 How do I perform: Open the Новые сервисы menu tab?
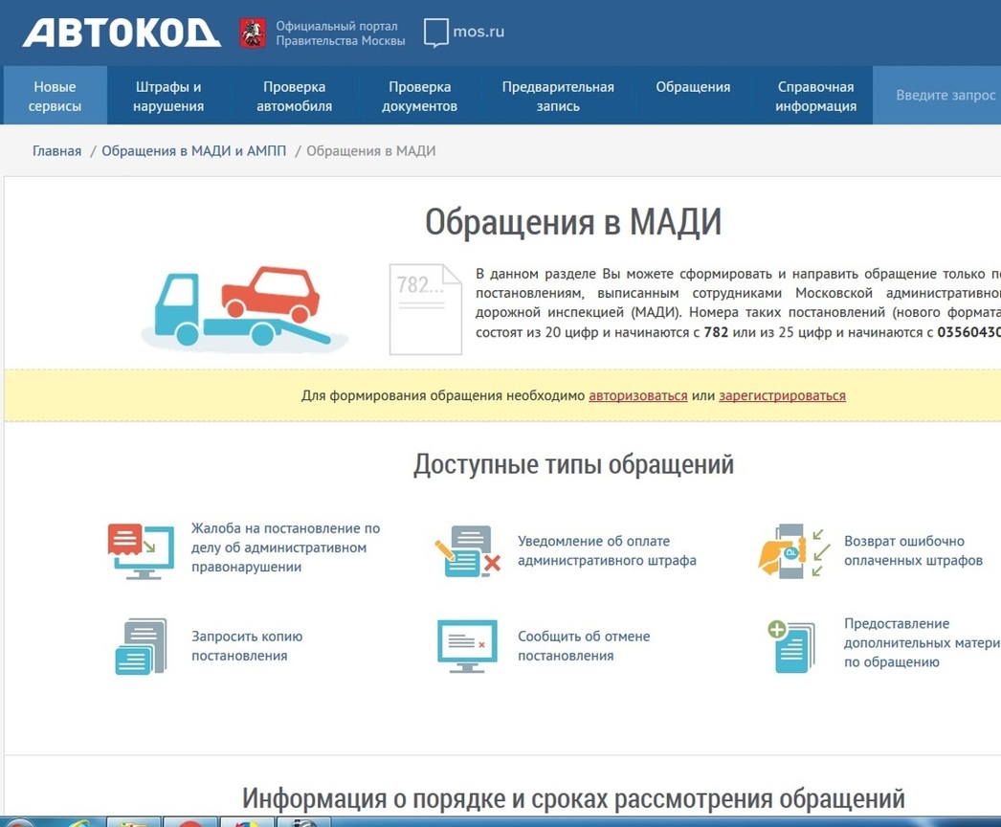click(x=55, y=97)
